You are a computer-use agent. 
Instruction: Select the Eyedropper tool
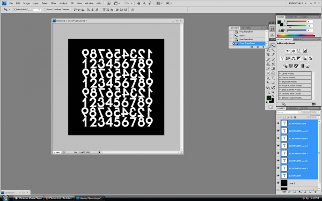pos(273,55)
